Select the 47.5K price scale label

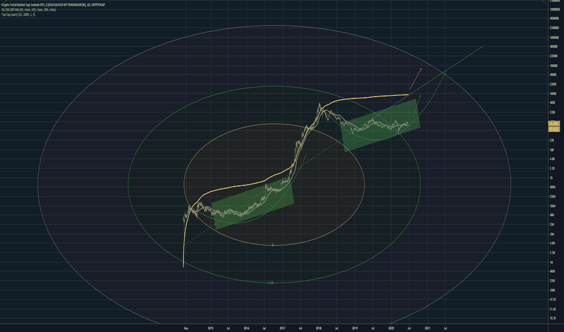(x=553, y=299)
